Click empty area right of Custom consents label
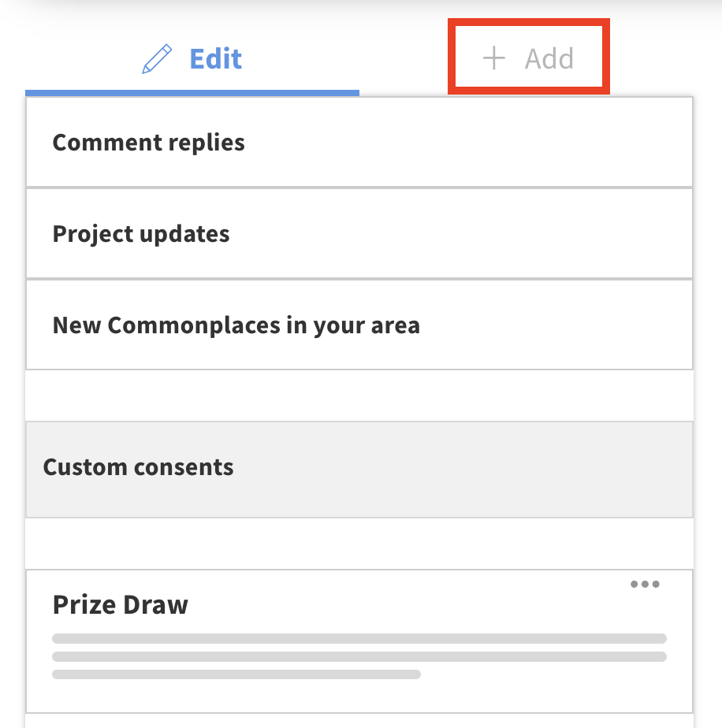Screen dimensions: 722x728 pos(473,469)
